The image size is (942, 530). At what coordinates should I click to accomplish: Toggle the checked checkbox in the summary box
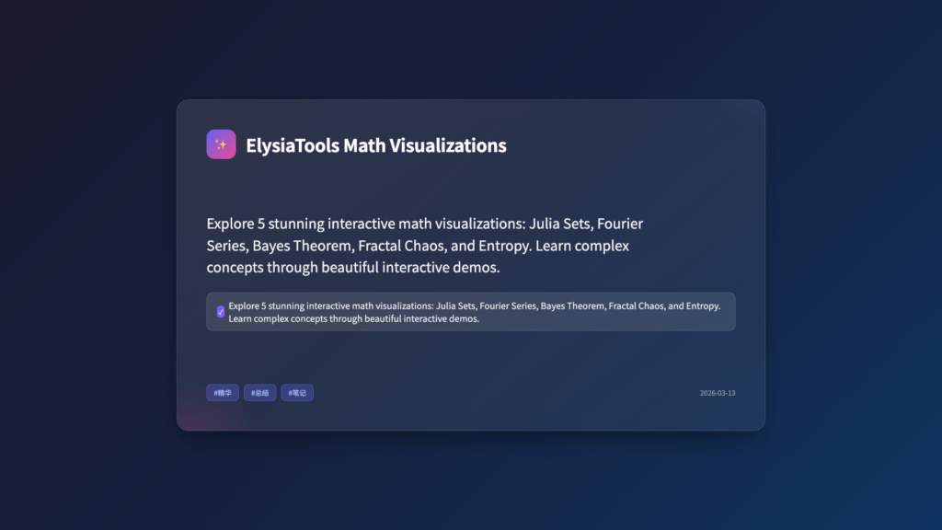click(221, 312)
